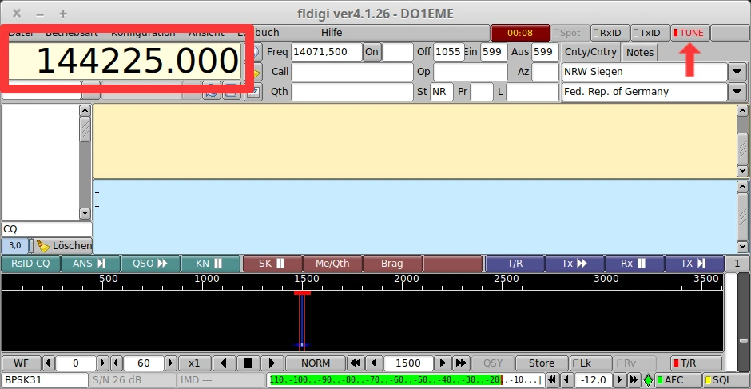
Task: Pause the waterfall with the stop square
Action: tap(248, 363)
